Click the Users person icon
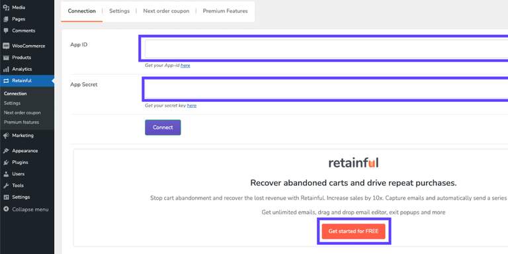This screenshot has width=508, height=254. click(x=6, y=174)
